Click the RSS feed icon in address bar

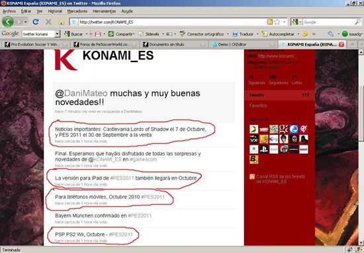click(270, 22)
